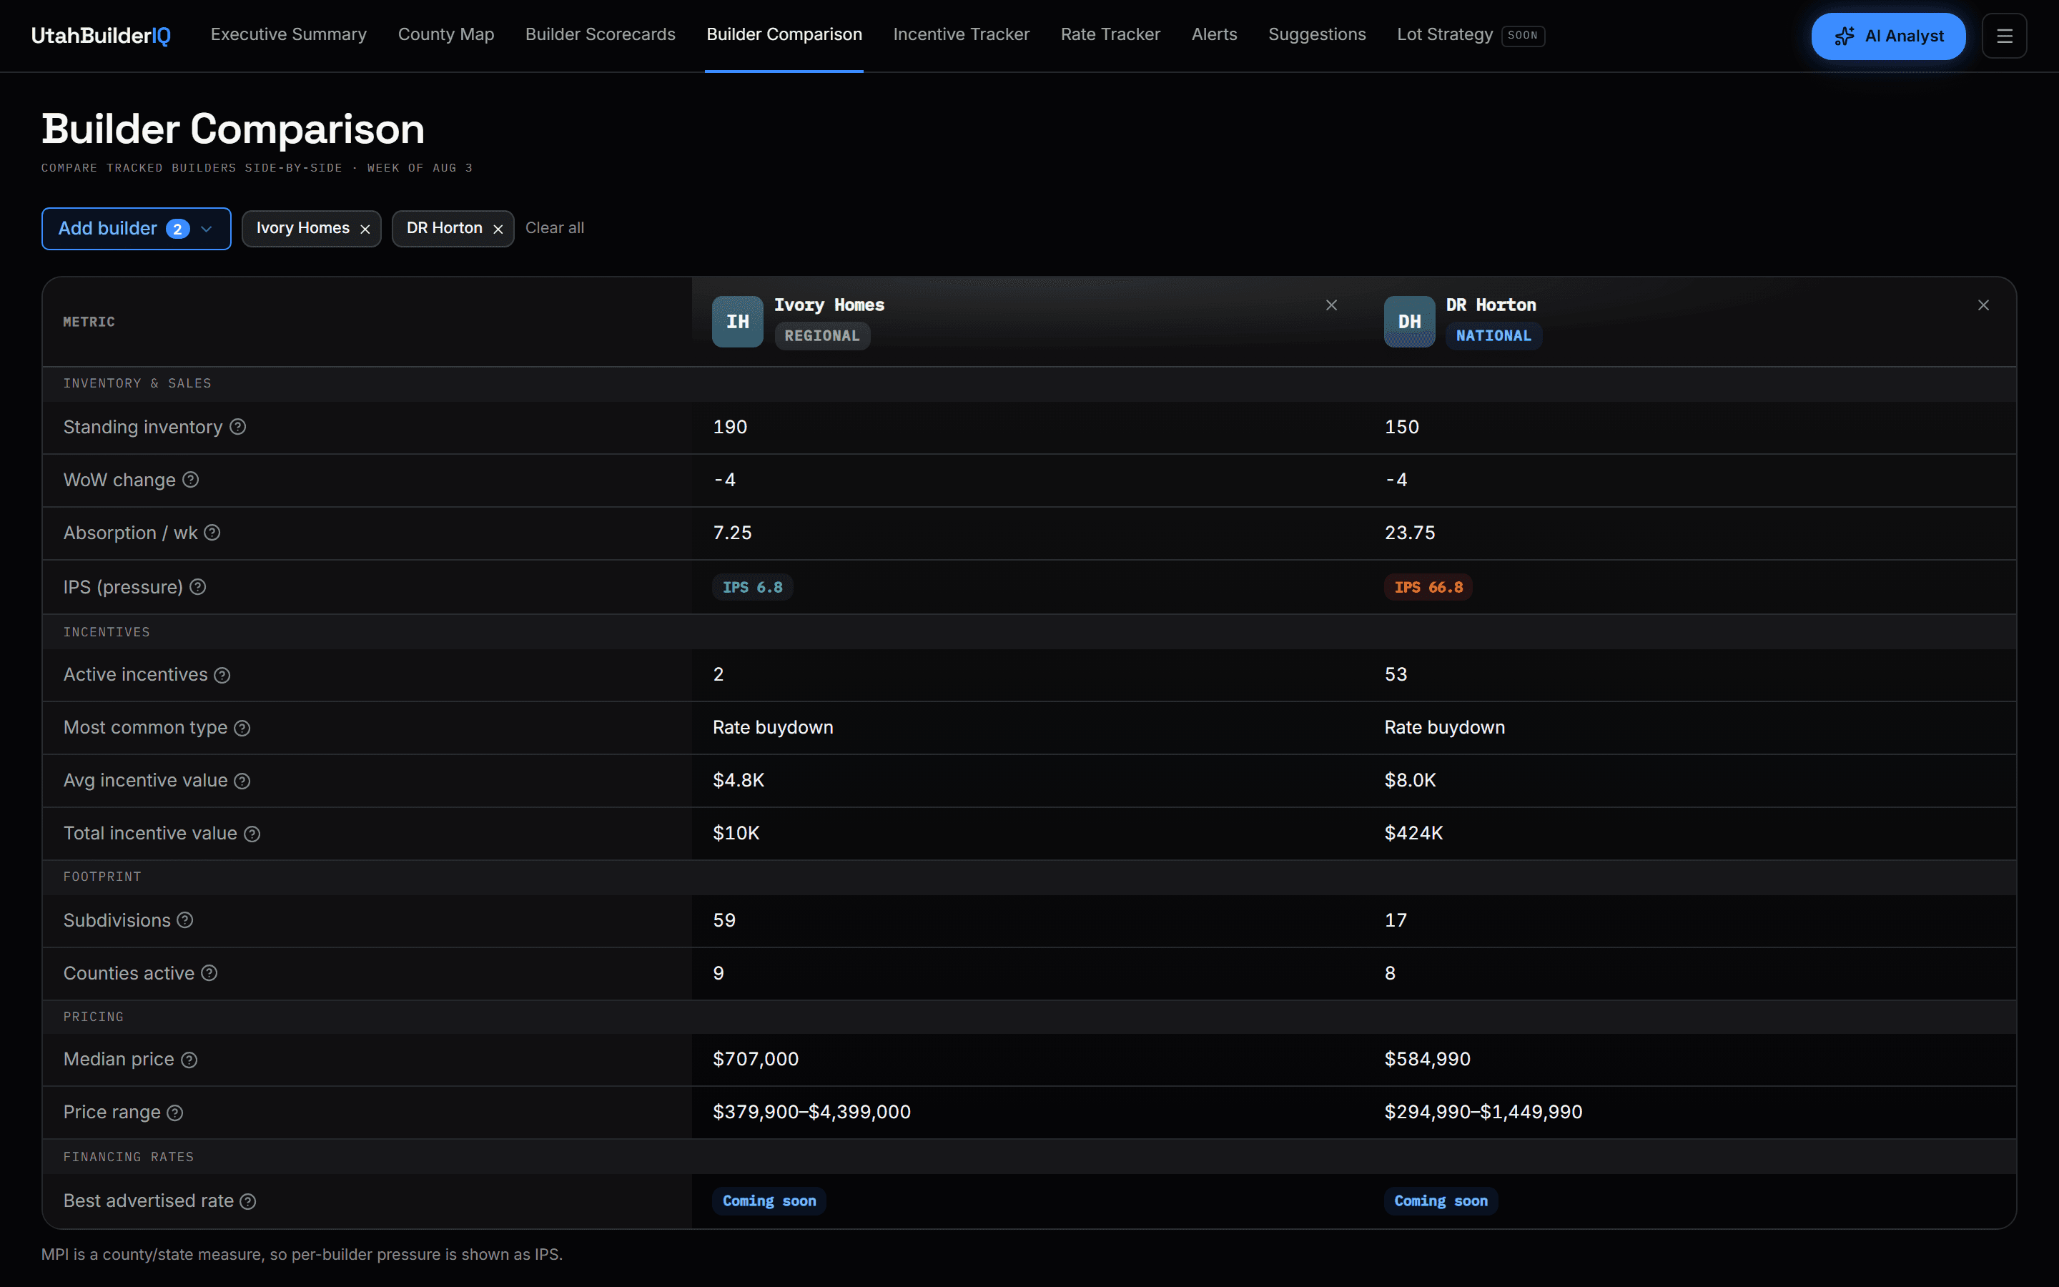Click Total incentive value help icon

click(252, 833)
